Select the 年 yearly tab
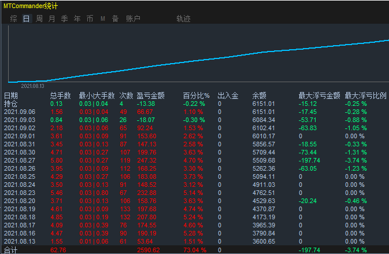389x254 pixels. 77,19
